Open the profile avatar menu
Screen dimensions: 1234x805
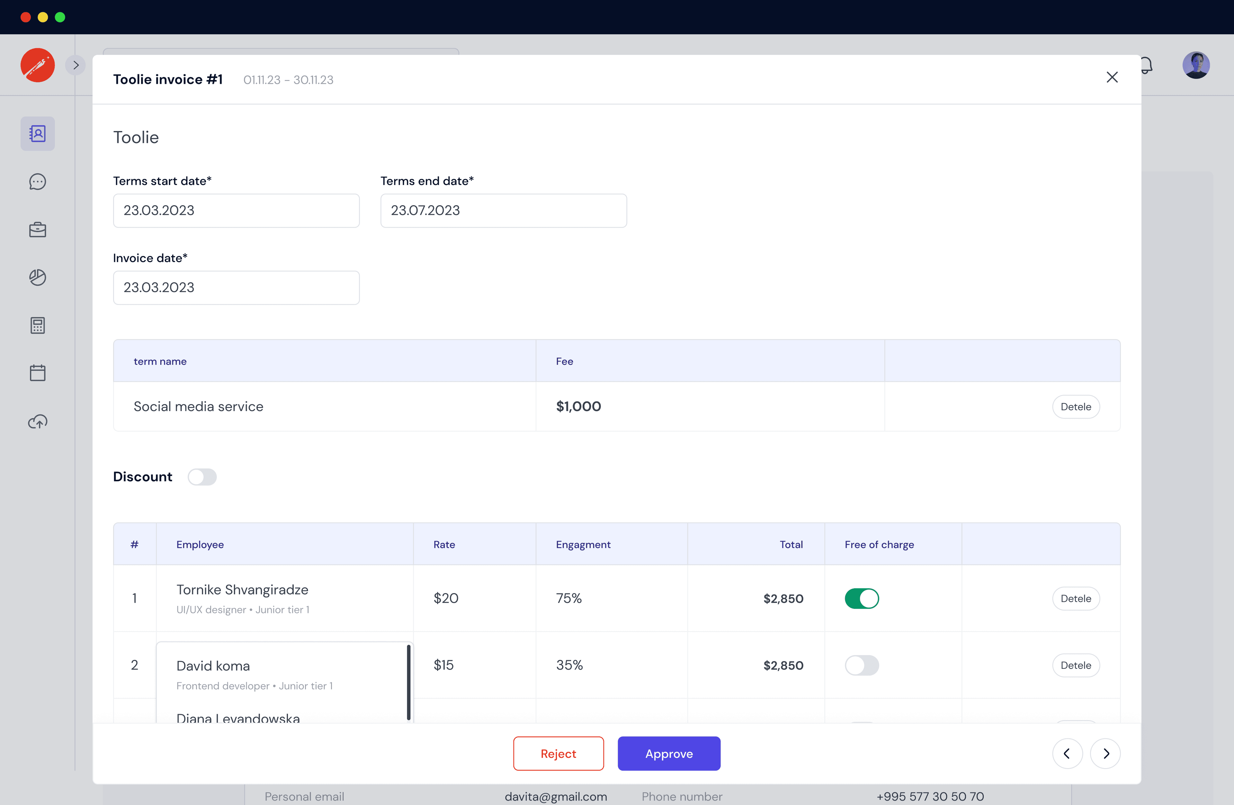coord(1196,65)
